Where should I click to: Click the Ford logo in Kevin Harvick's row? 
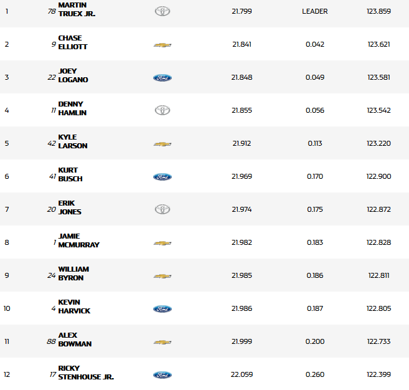coord(162,309)
